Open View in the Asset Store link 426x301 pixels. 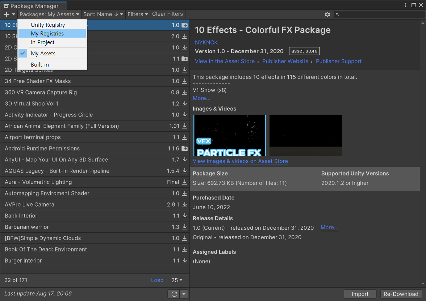tap(225, 62)
